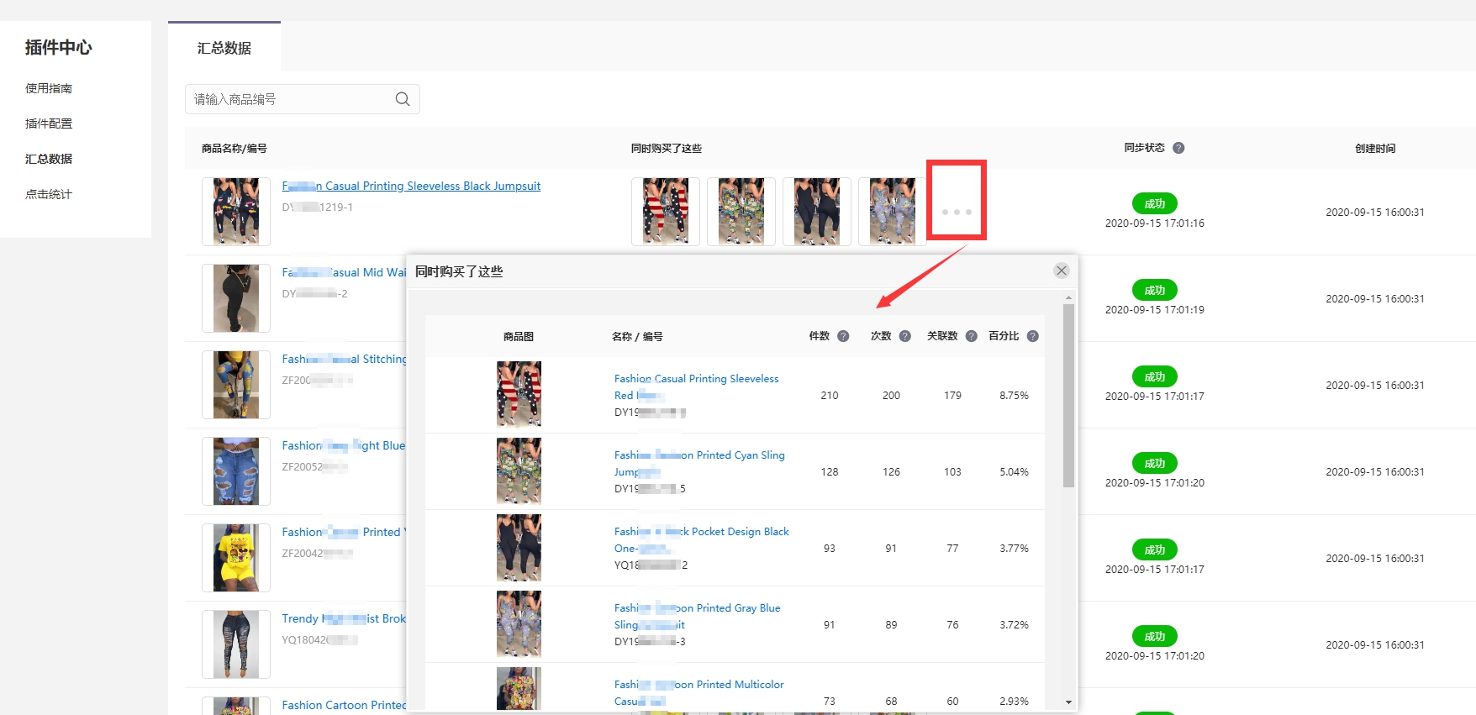Open 插件配置 in the sidebar
The image size is (1476, 715).
pyautogui.click(x=49, y=124)
